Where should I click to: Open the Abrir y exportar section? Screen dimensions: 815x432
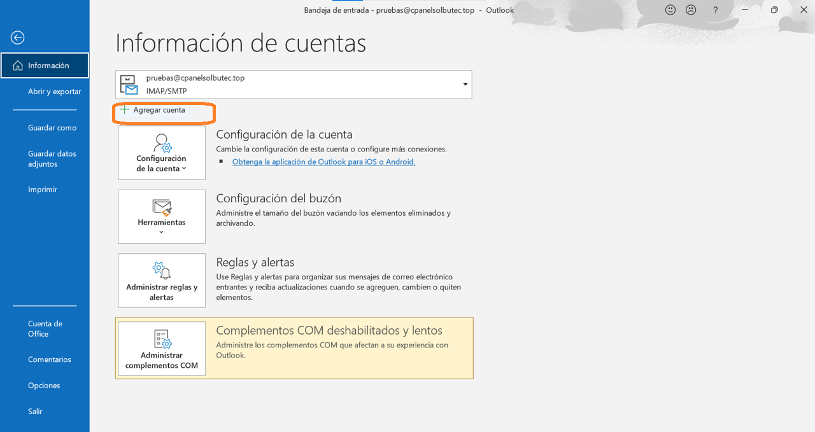54,92
